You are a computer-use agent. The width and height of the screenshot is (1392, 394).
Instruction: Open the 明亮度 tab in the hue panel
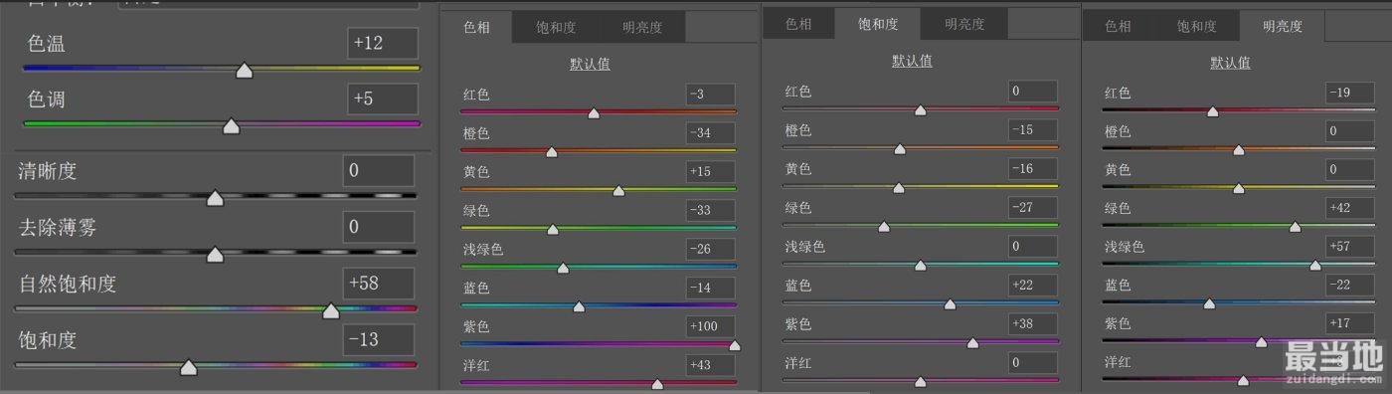642,28
